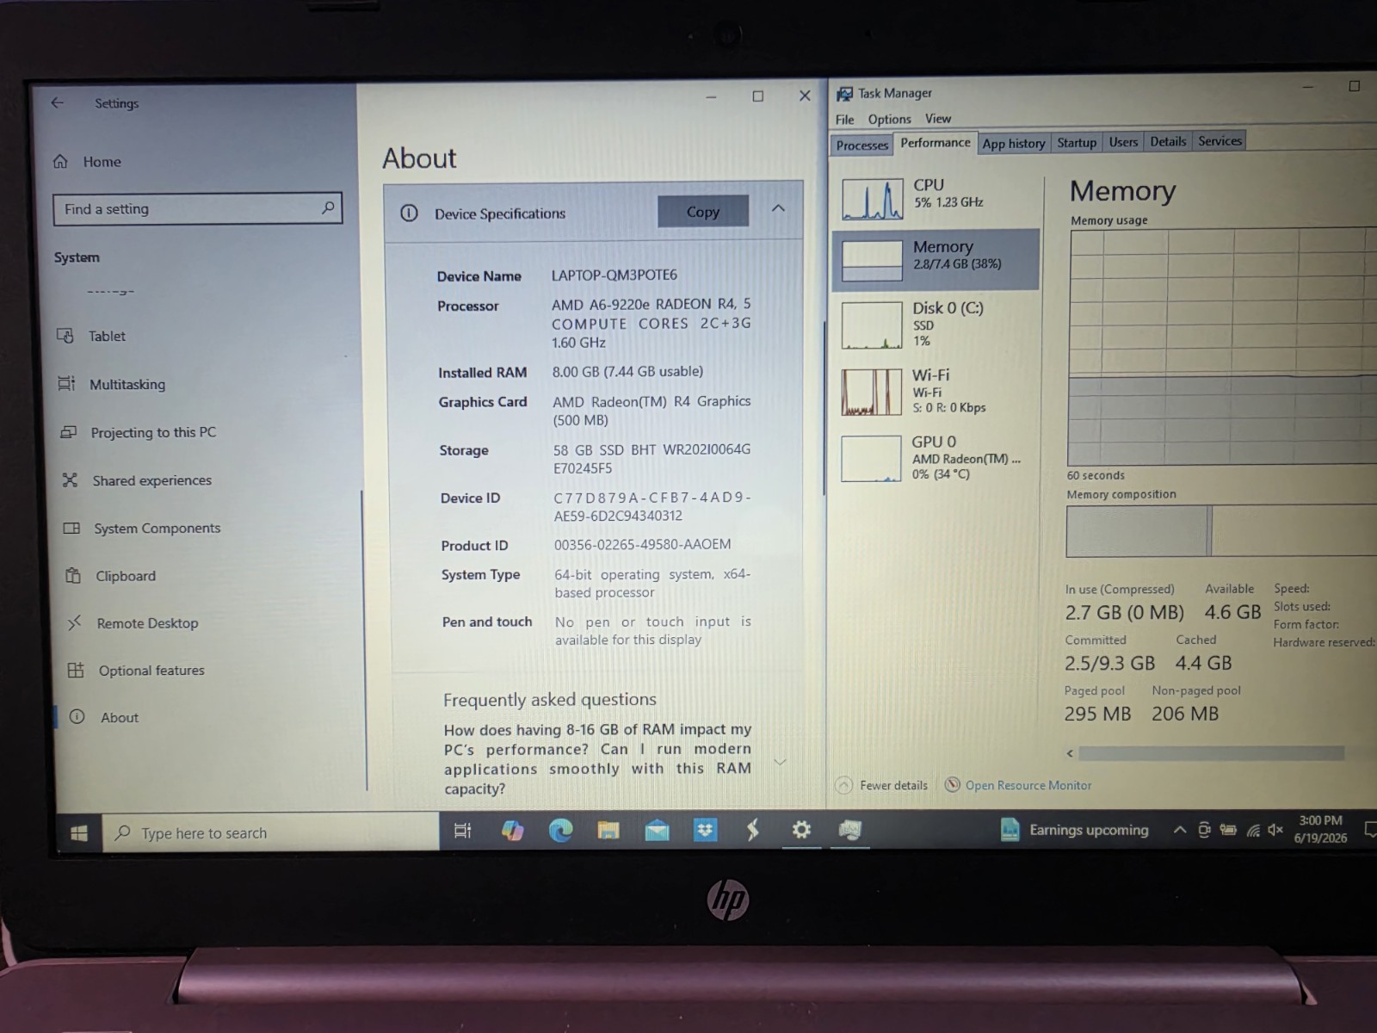Click Installed RAM value 8.00 GB

click(x=627, y=371)
